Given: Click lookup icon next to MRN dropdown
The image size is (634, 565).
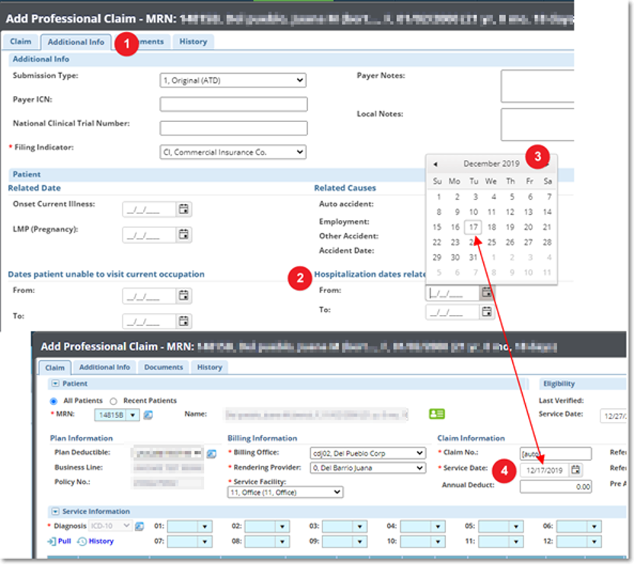Looking at the screenshot, I should [x=149, y=415].
